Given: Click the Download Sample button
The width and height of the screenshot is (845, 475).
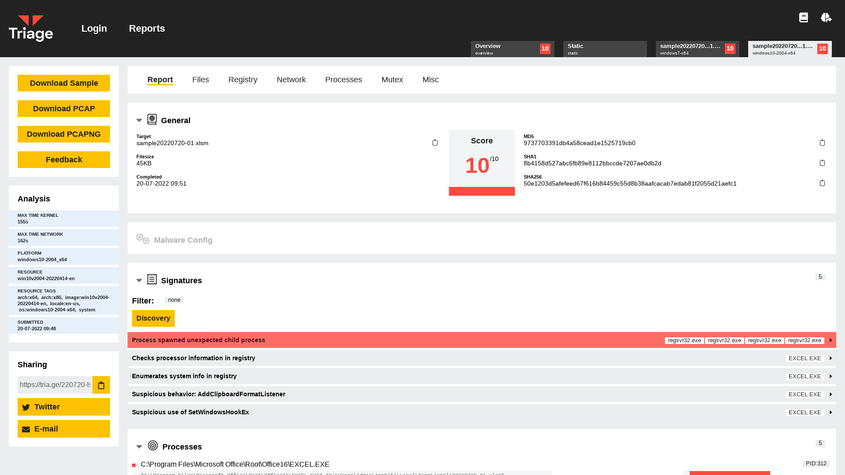Looking at the screenshot, I should coord(63,83).
